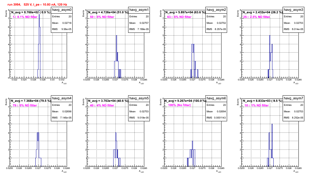This screenshot has width=309, height=177.
Task: Click the red run 3994 header text
Action: [37, 4]
